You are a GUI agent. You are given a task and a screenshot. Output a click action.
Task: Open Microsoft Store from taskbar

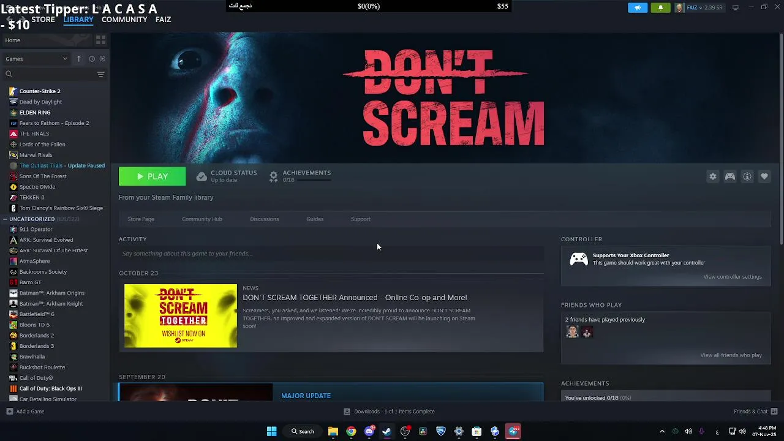tap(477, 431)
